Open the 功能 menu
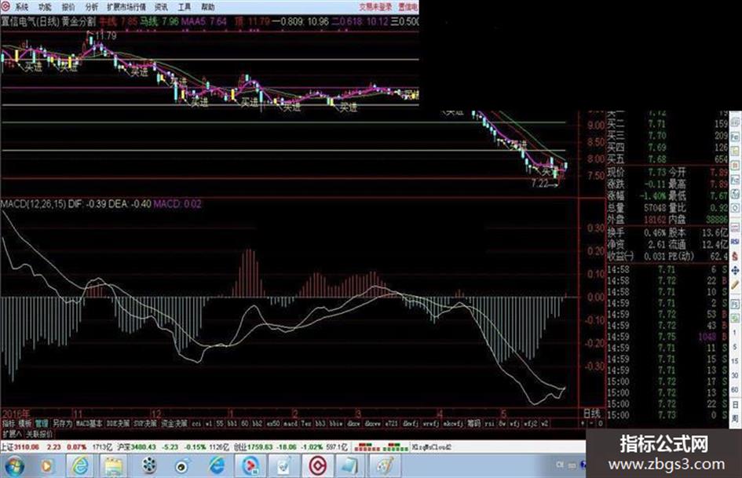Screen dimensions: 742x478 coord(45,7)
